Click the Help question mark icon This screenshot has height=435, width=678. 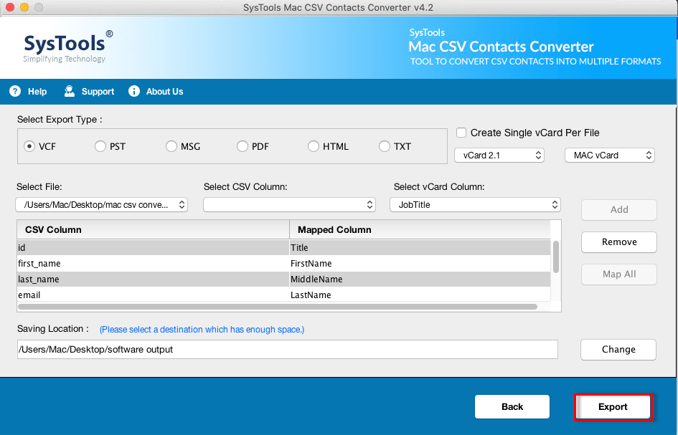(x=15, y=91)
